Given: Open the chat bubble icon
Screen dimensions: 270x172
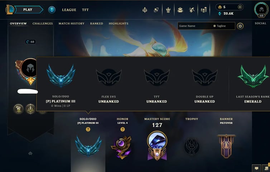Looking at the screenshot, I should [x=256, y=168].
